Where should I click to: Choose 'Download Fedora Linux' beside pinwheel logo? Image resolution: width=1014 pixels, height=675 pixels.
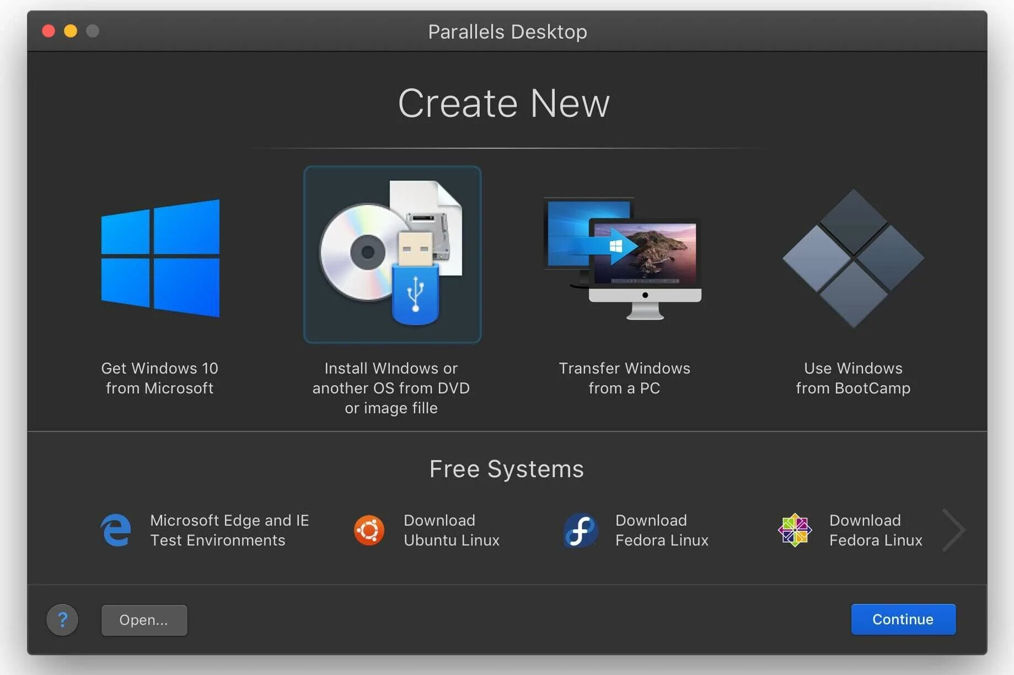click(876, 530)
